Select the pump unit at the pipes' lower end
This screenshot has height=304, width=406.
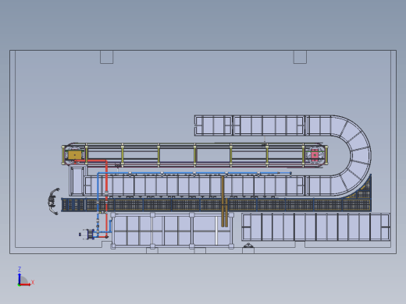pyautogui.click(x=88, y=235)
